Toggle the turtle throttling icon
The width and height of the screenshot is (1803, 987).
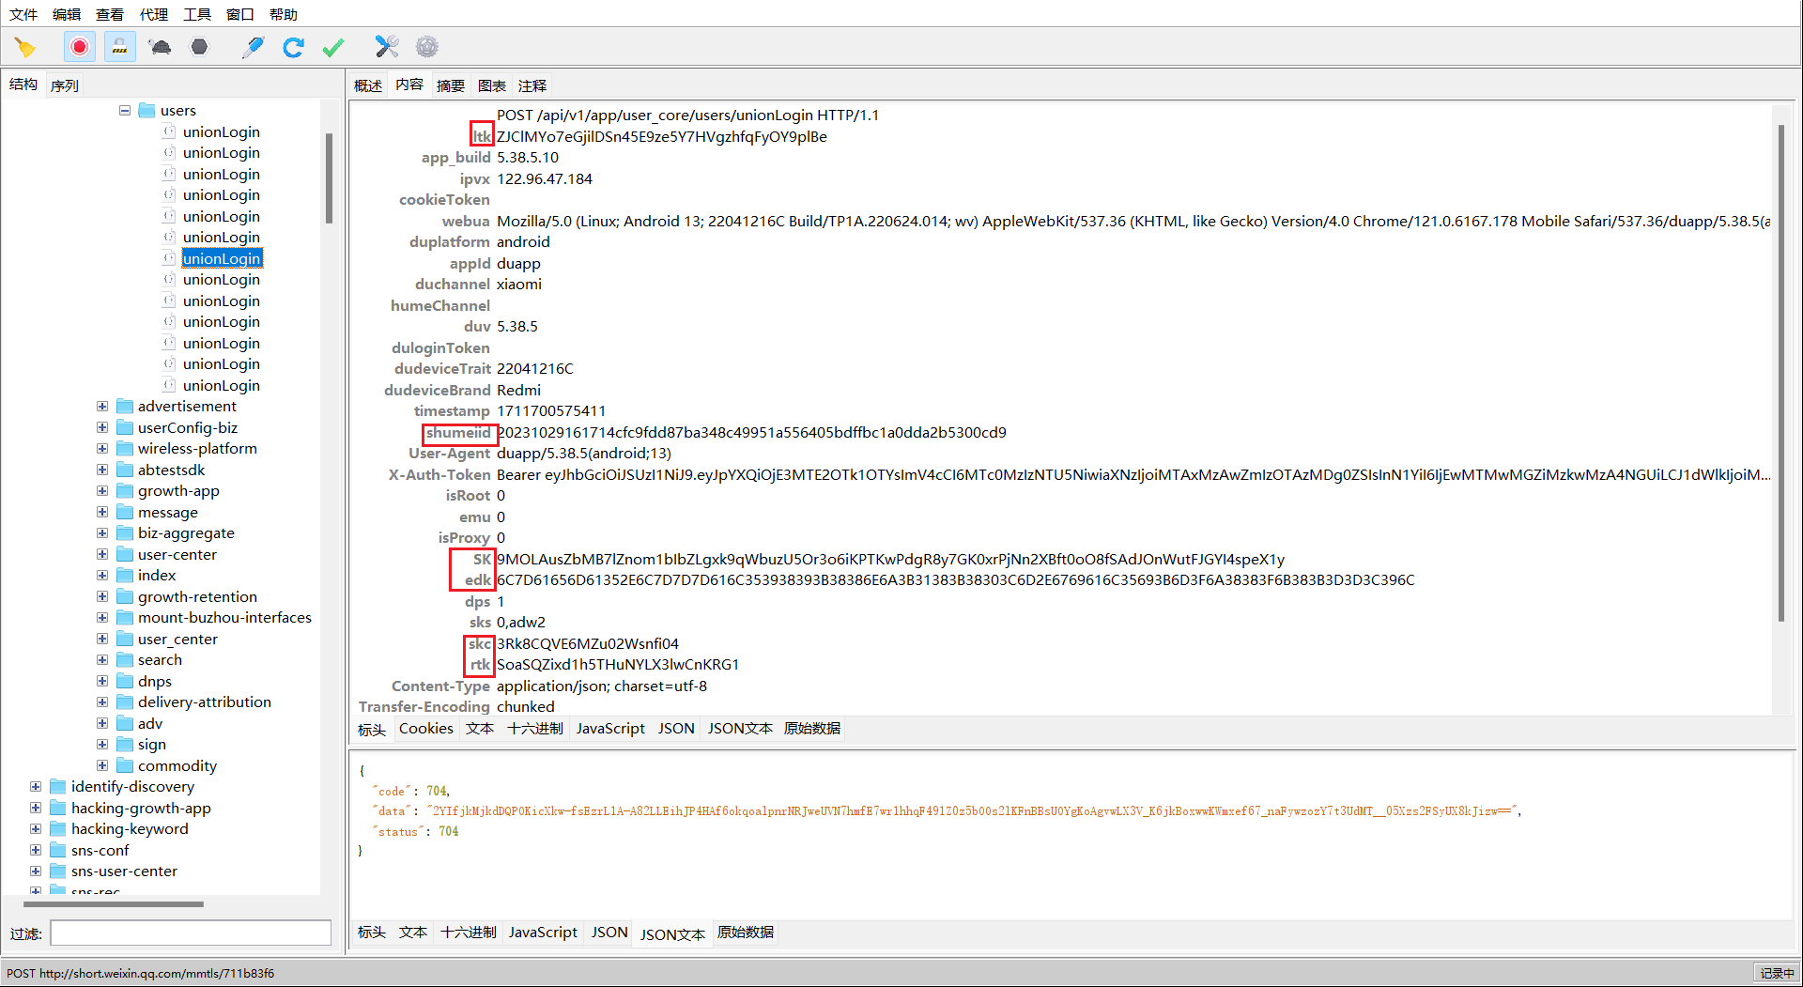pyautogui.click(x=160, y=47)
